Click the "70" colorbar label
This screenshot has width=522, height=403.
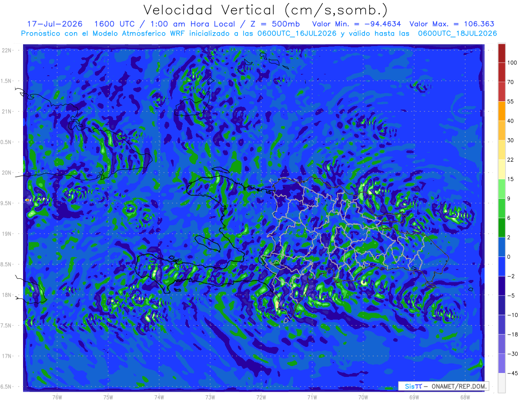click(x=511, y=82)
